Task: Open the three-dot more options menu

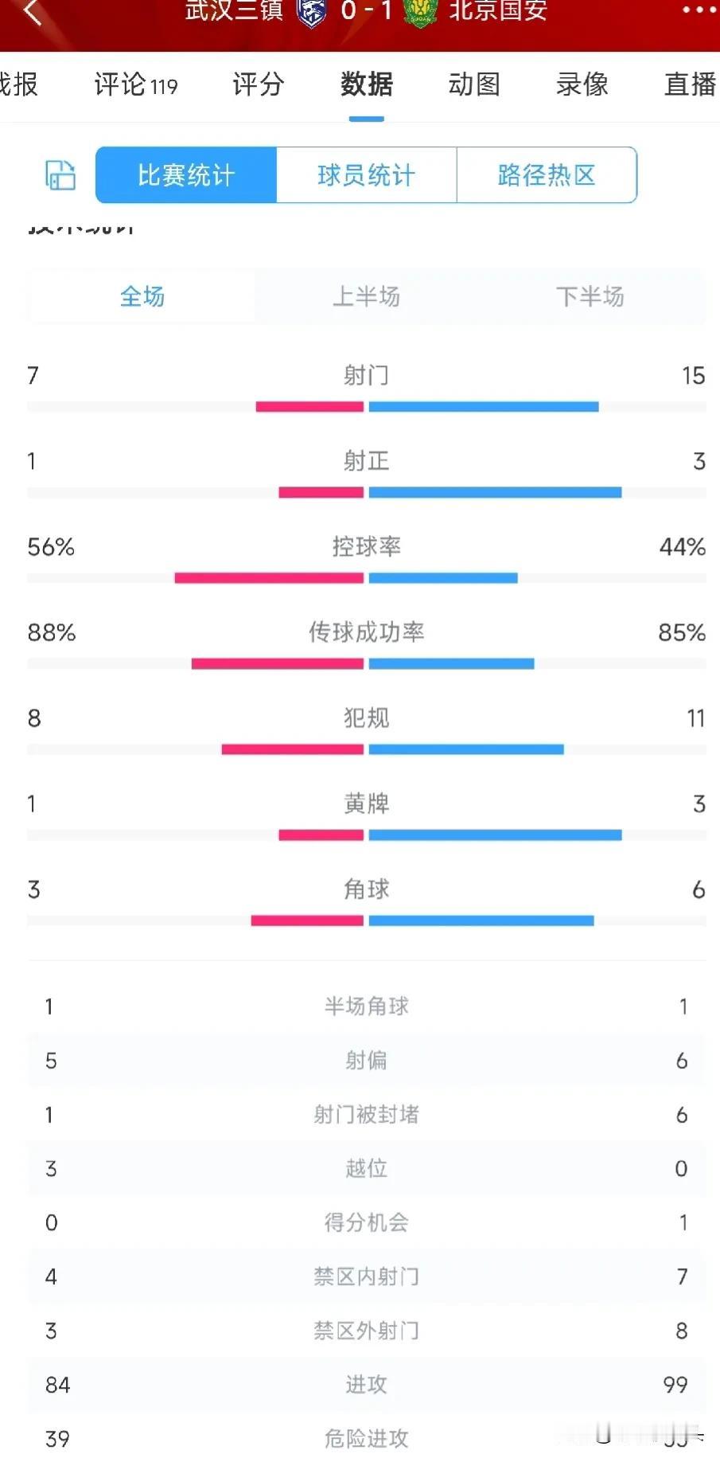Action: pos(699,10)
